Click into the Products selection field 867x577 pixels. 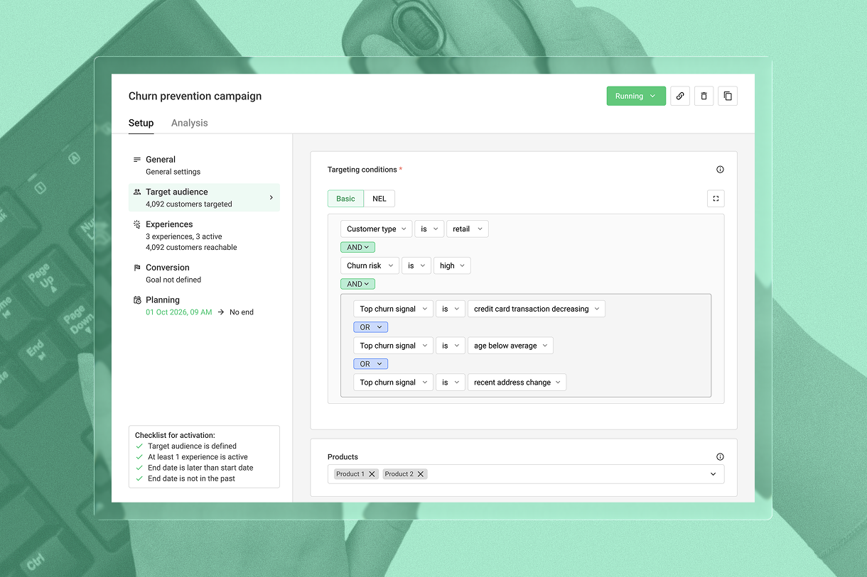(526, 474)
